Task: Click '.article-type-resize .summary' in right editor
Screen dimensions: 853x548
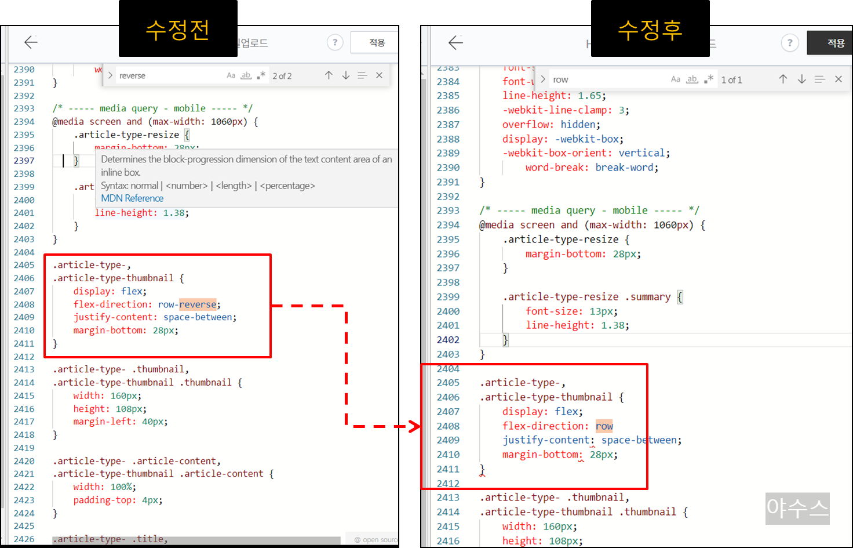Action: pyautogui.click(x=586, y=297)
